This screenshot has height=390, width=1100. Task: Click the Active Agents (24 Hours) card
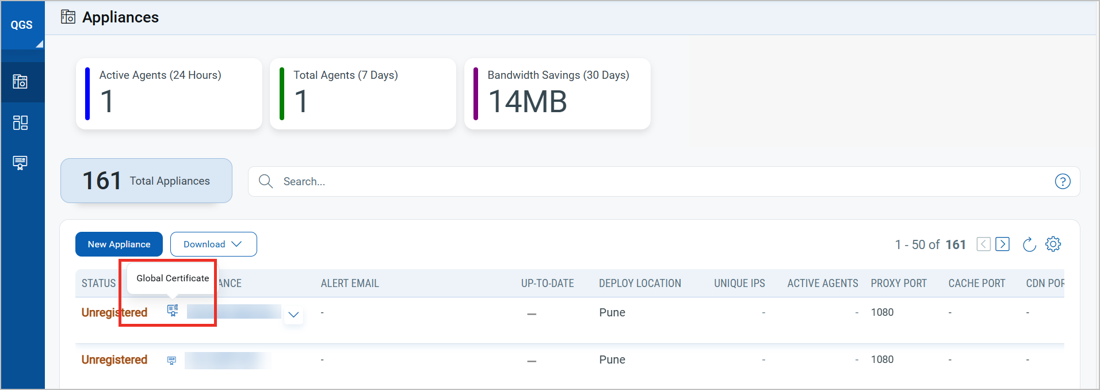coord(169,94)
